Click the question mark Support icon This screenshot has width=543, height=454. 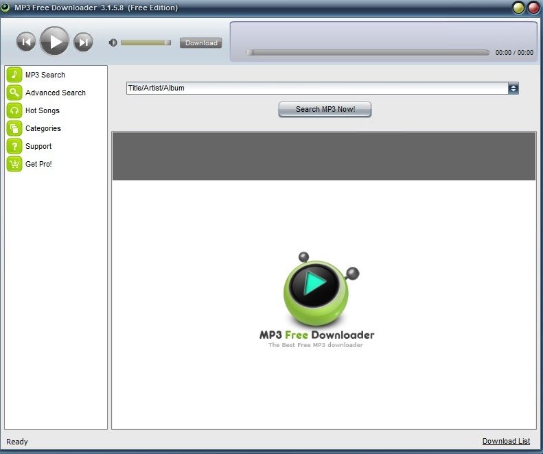click(x=14, y=146)
